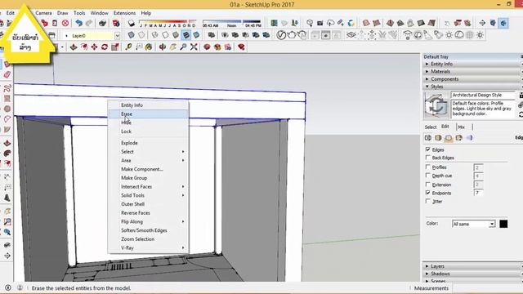Viewport: 523px width, 294px height.
Task: Select Monochrome face style icon
Action: tap(196, 34)
